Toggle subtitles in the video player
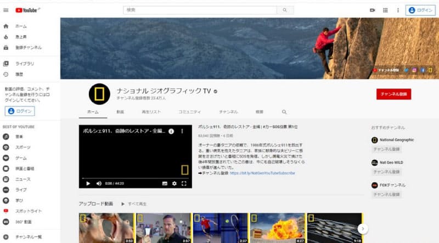 click(x=165, y=183)
